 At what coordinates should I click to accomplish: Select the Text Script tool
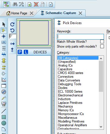coord(4,48)
